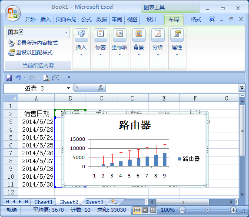249x217 pixels.
Task: Select row 12 header
Action: (11, 192)
